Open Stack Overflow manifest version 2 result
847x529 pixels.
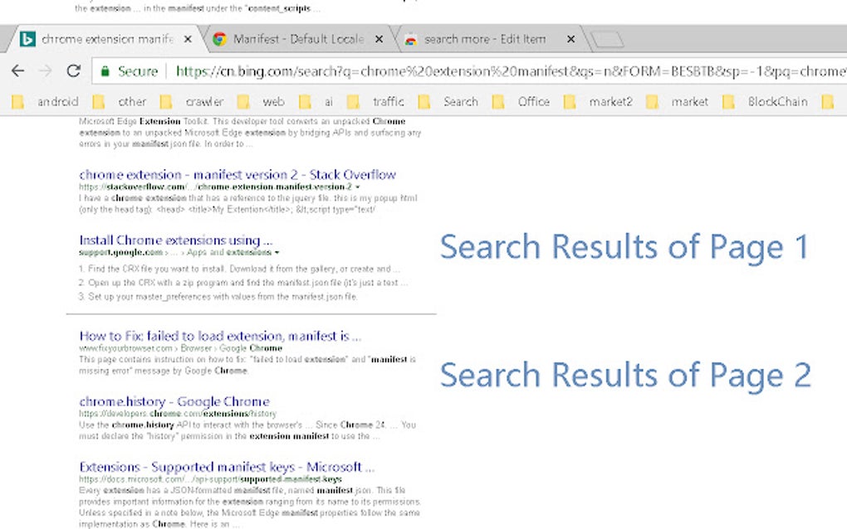pyautogui.click(x=237, y=174)
